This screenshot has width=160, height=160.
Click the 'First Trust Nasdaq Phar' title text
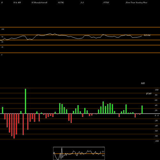pyautogui.click(x=136, y=3)
